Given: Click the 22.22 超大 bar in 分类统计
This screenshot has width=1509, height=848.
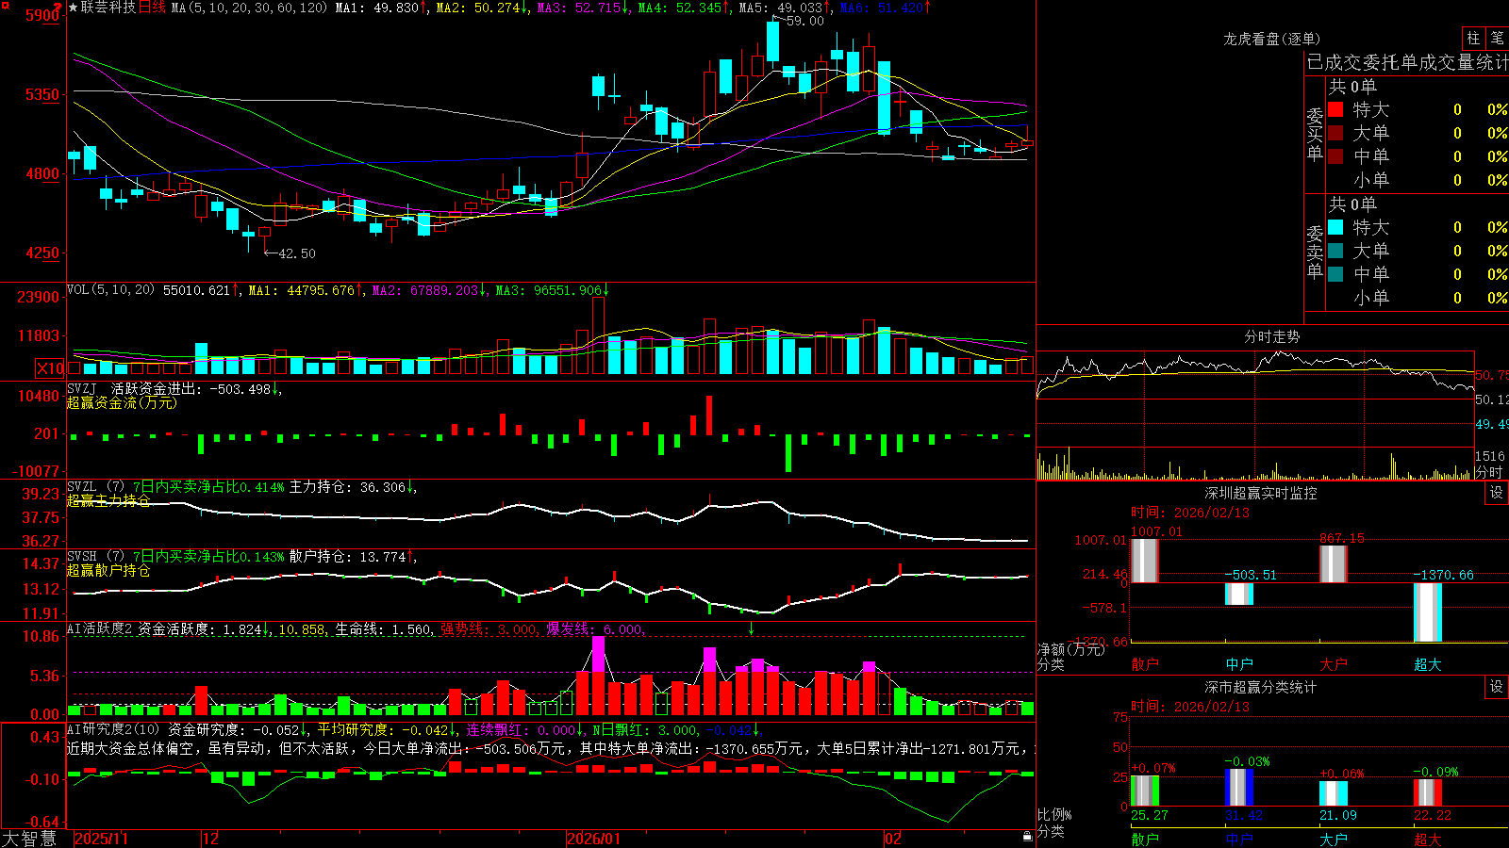Looking at the screenshot, I should point(1428,792).
